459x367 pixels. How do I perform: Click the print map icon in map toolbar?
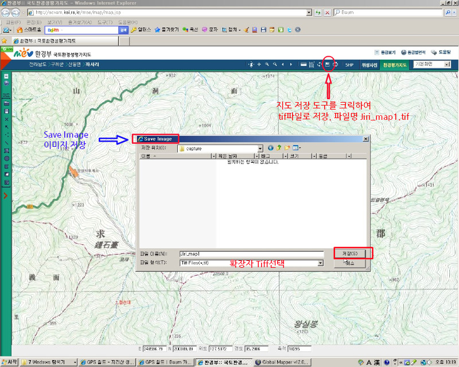(x=336, y=64)
